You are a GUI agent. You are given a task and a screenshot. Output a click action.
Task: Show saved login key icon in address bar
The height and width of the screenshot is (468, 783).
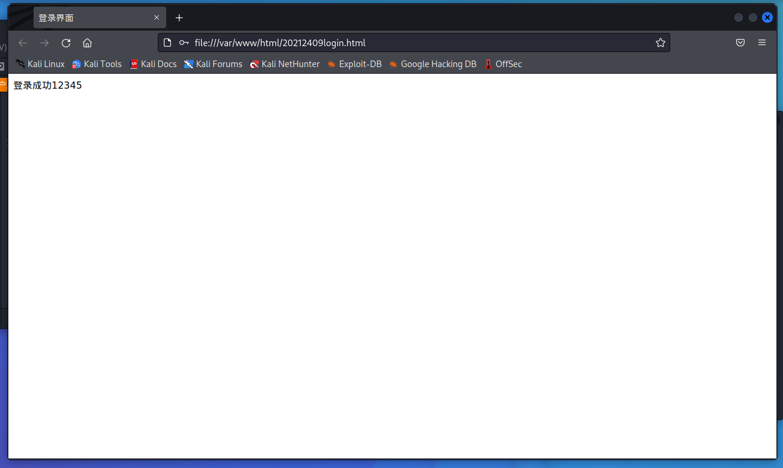[x=184, y=43]
